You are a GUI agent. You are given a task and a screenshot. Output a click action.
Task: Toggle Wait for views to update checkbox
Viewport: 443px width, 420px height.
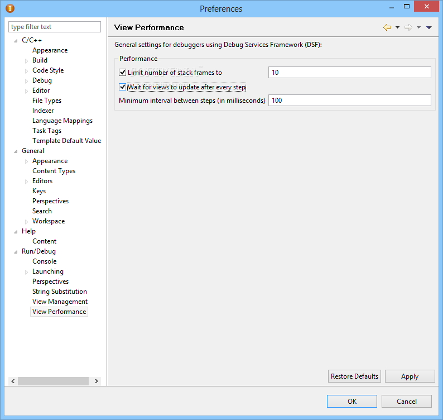(x=122, y=87)
